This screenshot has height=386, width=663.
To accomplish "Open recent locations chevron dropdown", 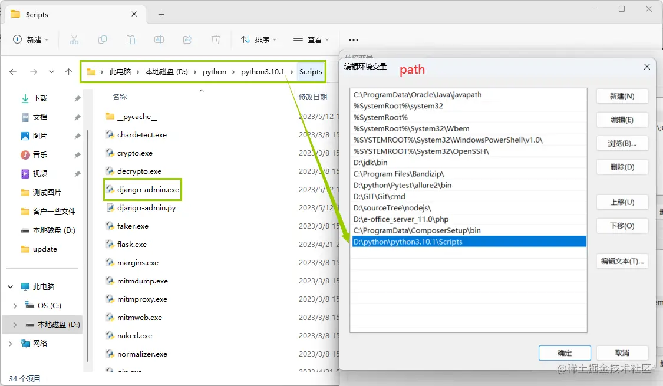I will click(51, 72).
